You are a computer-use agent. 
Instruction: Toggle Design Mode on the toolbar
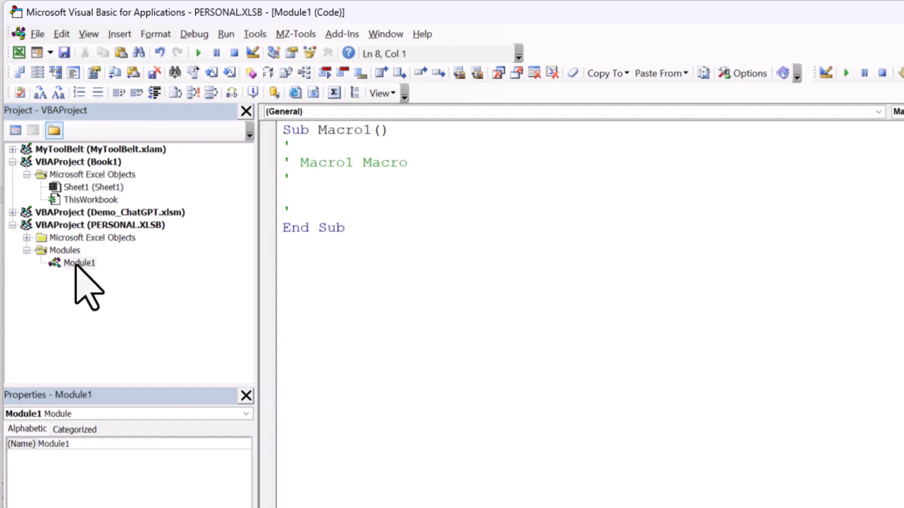[x=253, y=52]
